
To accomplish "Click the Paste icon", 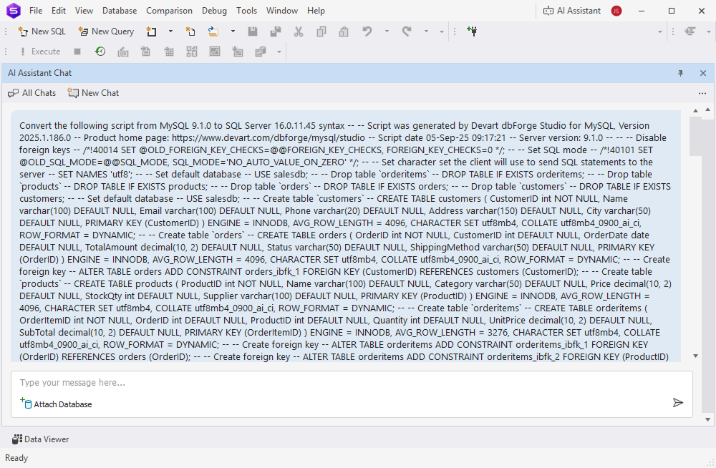I will coord(344,31).
